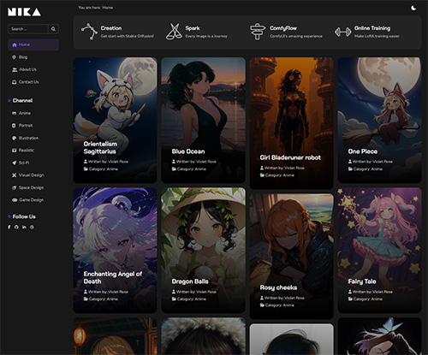The image size is (428, 355).
Task: Open the Fairy Tale post title
Action: (x=362, y=281)
